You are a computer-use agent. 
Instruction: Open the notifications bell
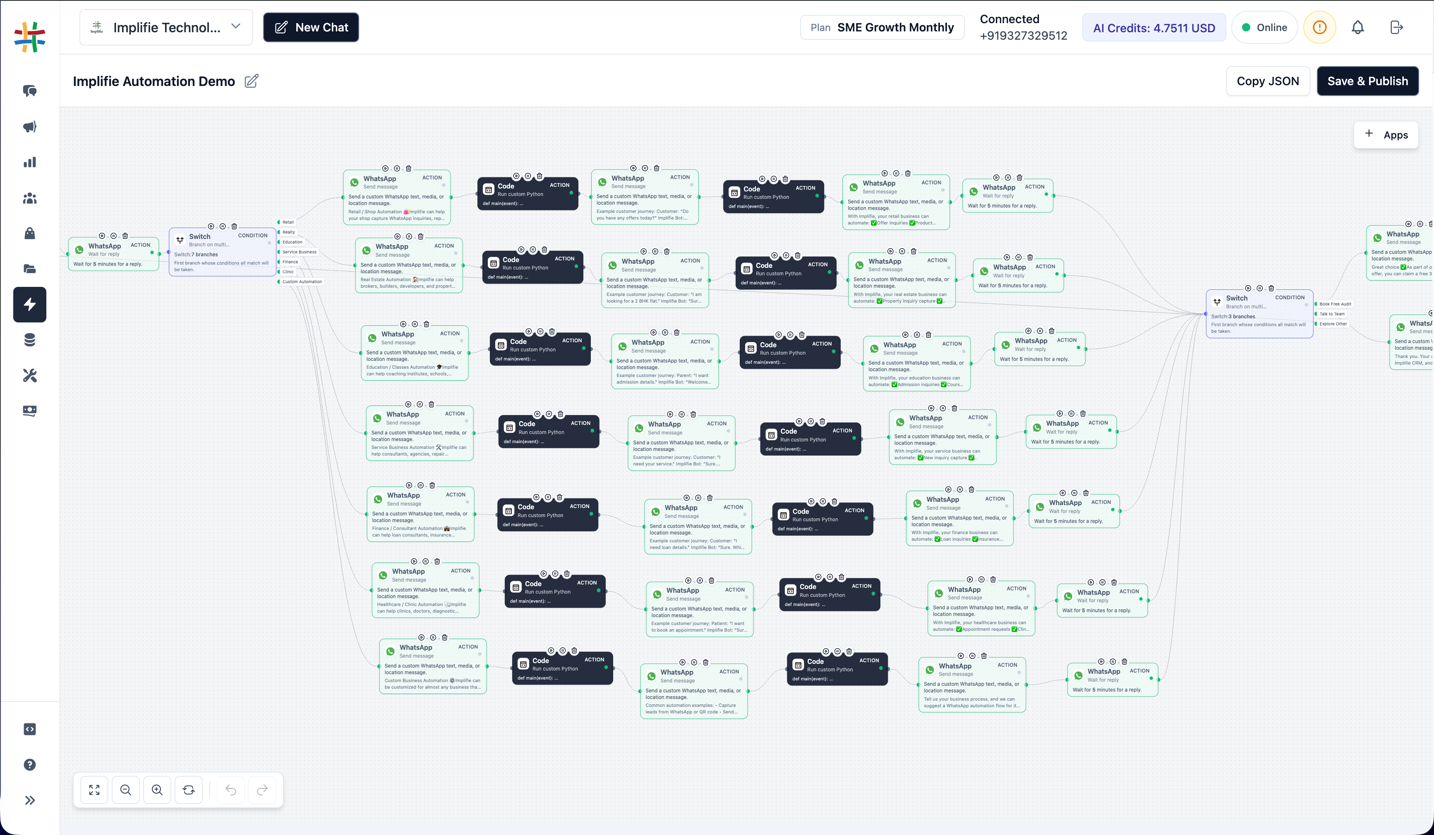[1358, 27]
